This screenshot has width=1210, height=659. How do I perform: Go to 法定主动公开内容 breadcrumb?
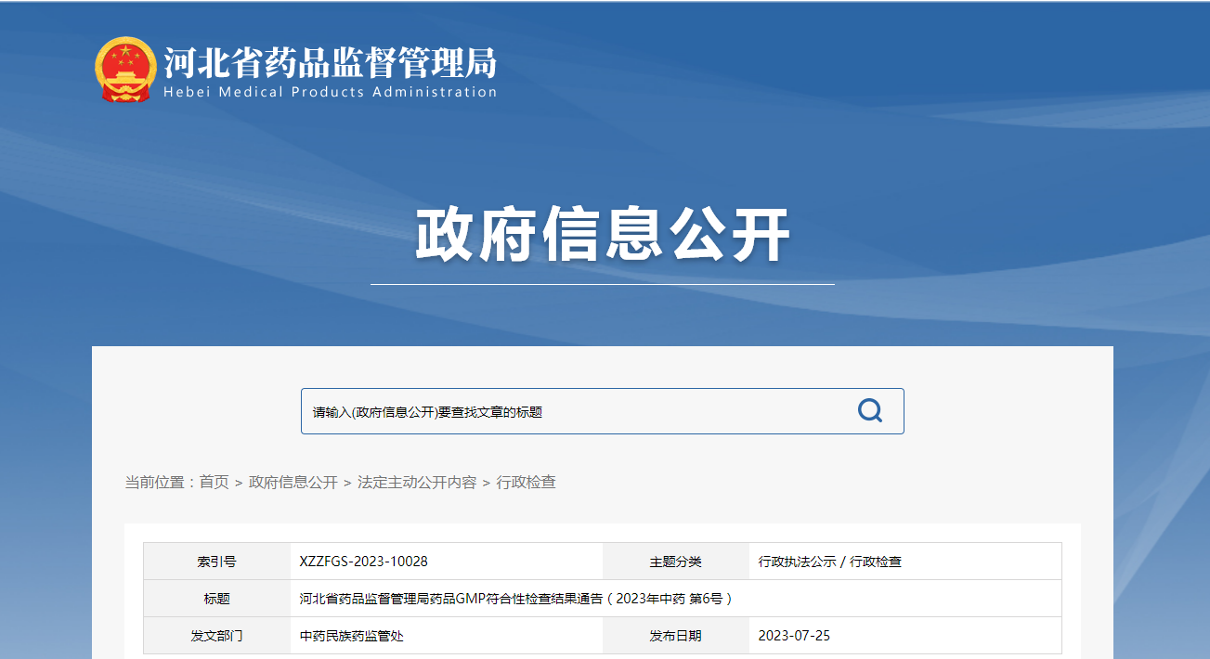[x=417, y=483]
